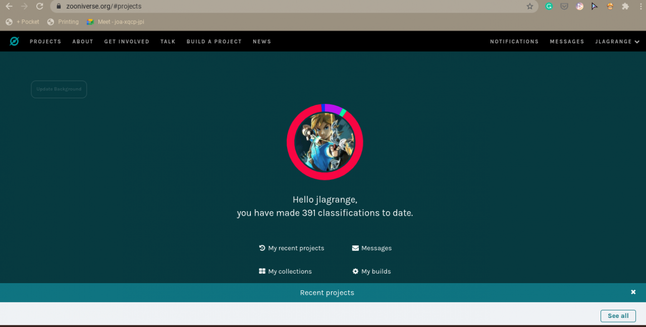Open My recent projects

coord(292,248)
